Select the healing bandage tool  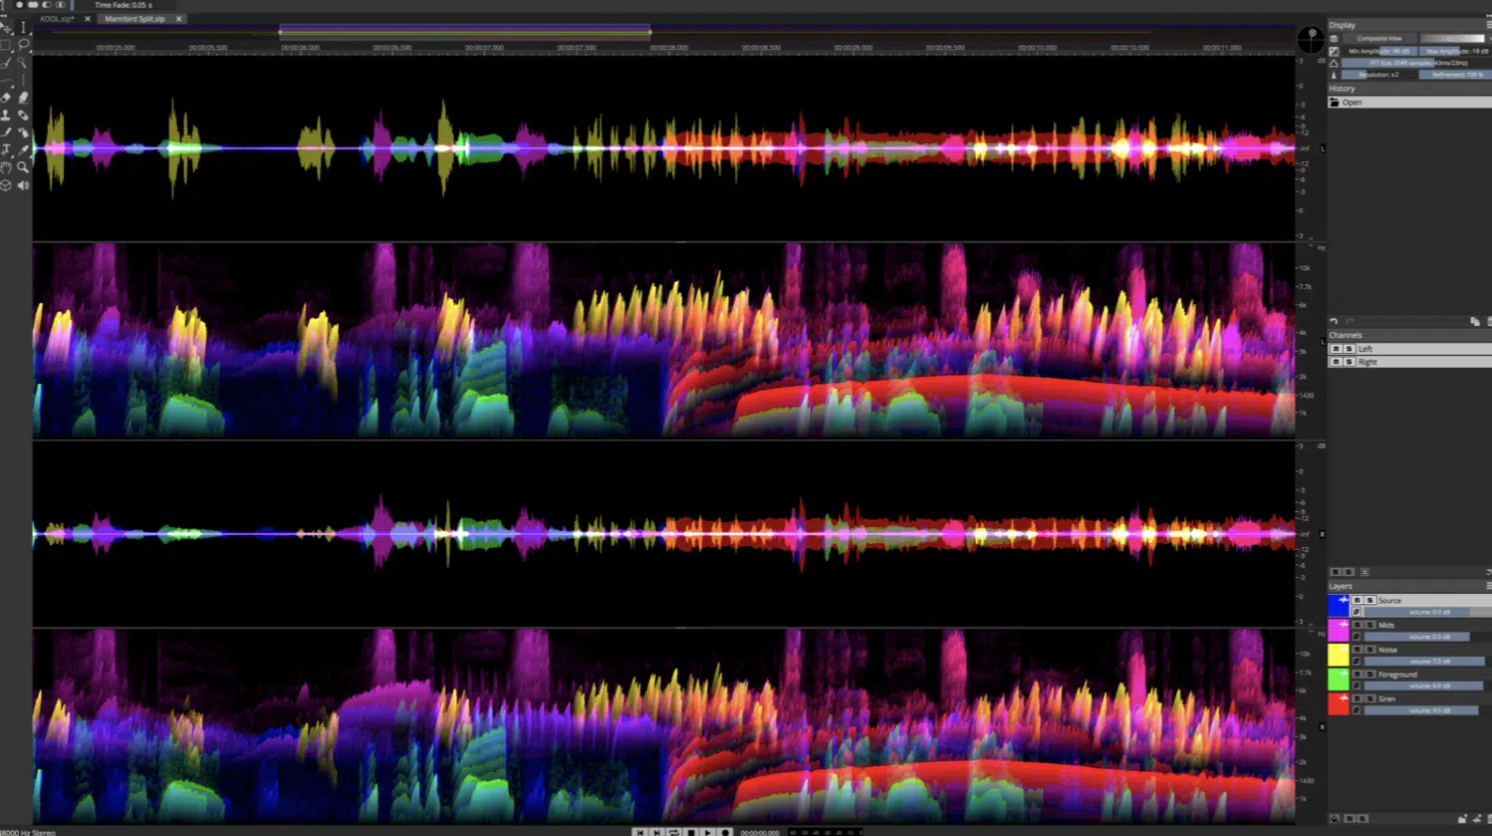24,115
